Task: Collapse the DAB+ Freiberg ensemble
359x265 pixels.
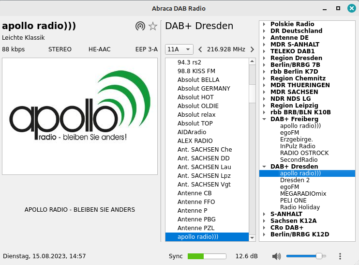Action: (264, 119)
